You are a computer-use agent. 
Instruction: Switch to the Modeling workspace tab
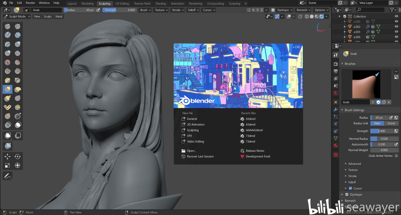(87, 4)
